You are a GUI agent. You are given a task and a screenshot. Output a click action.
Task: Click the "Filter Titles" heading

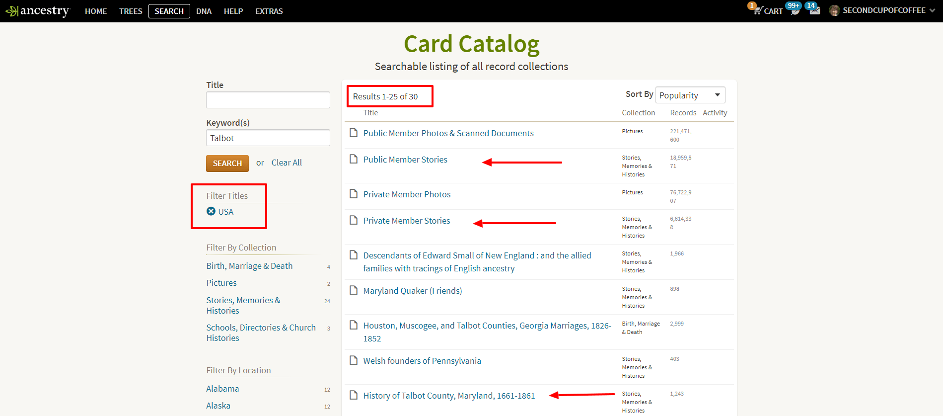(227, 196)
